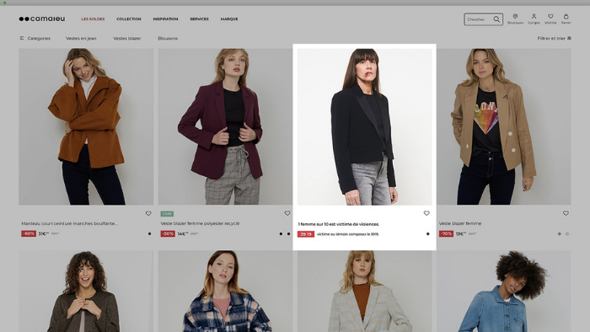Click the search magnifier icon
Image resolution: width=590 pixels, height=332 pixels.
tap(496, 19)
